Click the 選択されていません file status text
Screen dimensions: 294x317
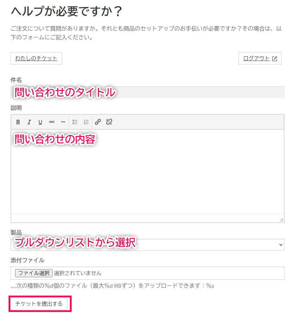[78, 273]
